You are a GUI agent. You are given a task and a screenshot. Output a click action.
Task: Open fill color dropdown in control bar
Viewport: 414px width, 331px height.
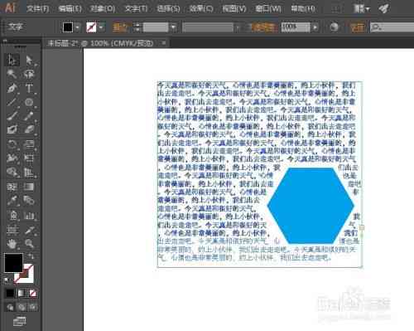(78, 27)
